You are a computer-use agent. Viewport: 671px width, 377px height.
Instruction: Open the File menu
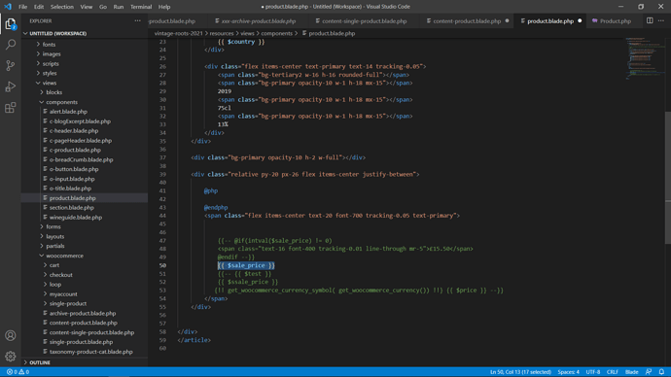tap(22, 7)
